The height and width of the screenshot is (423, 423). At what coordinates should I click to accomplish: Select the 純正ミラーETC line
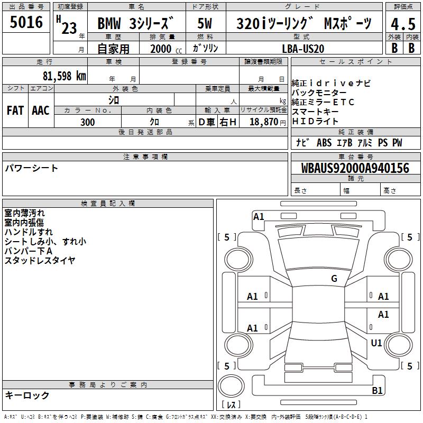[x=323, y=102]
